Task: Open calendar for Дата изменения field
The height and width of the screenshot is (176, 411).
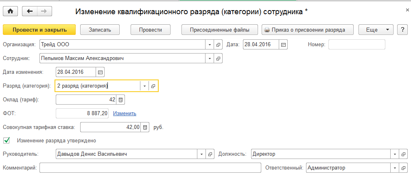Action: point(100,72)
